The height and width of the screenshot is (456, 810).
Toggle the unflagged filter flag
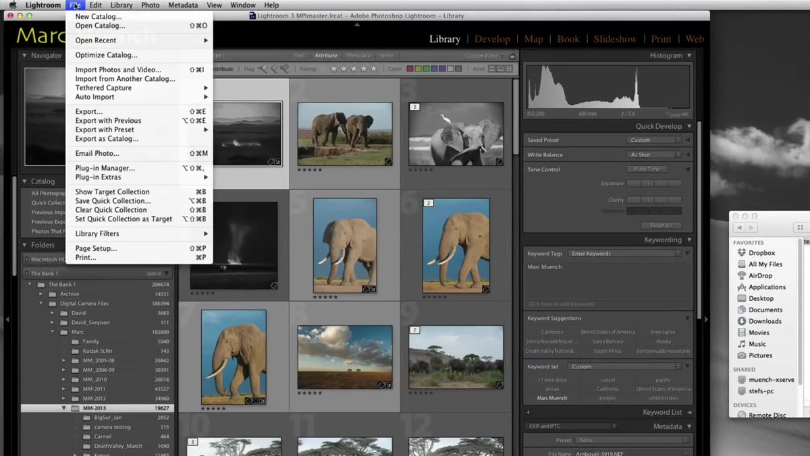coord(273,69)
